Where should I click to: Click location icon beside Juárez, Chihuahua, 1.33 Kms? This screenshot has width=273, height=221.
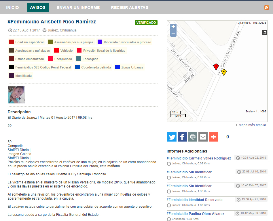[169, 192]
